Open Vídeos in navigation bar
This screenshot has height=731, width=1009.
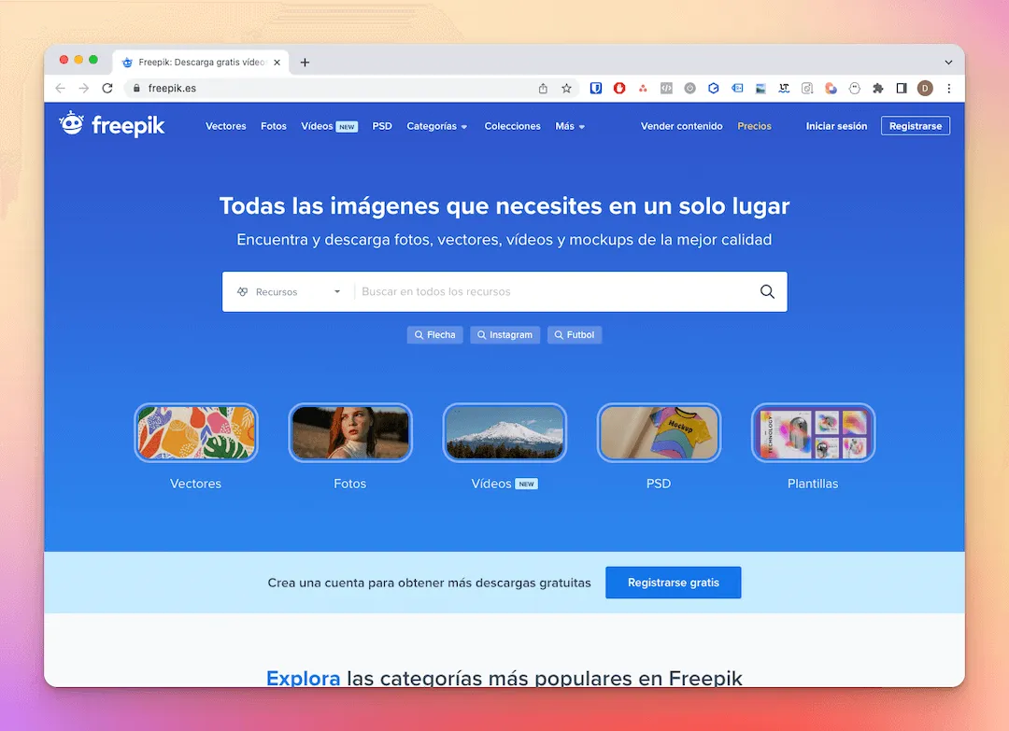tap(329, 126)
